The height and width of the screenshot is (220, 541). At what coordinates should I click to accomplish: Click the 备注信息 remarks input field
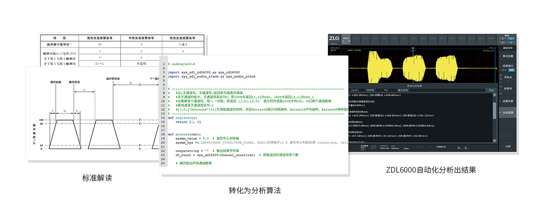click(x=447, y=90)
